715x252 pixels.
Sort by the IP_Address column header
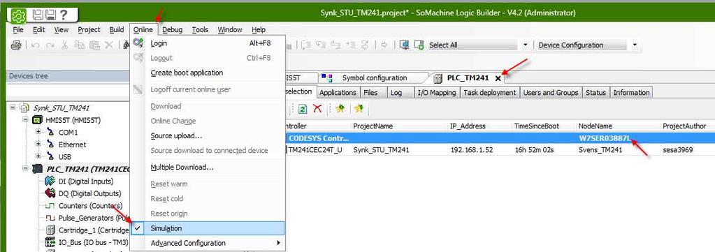[x=468, y=126]
